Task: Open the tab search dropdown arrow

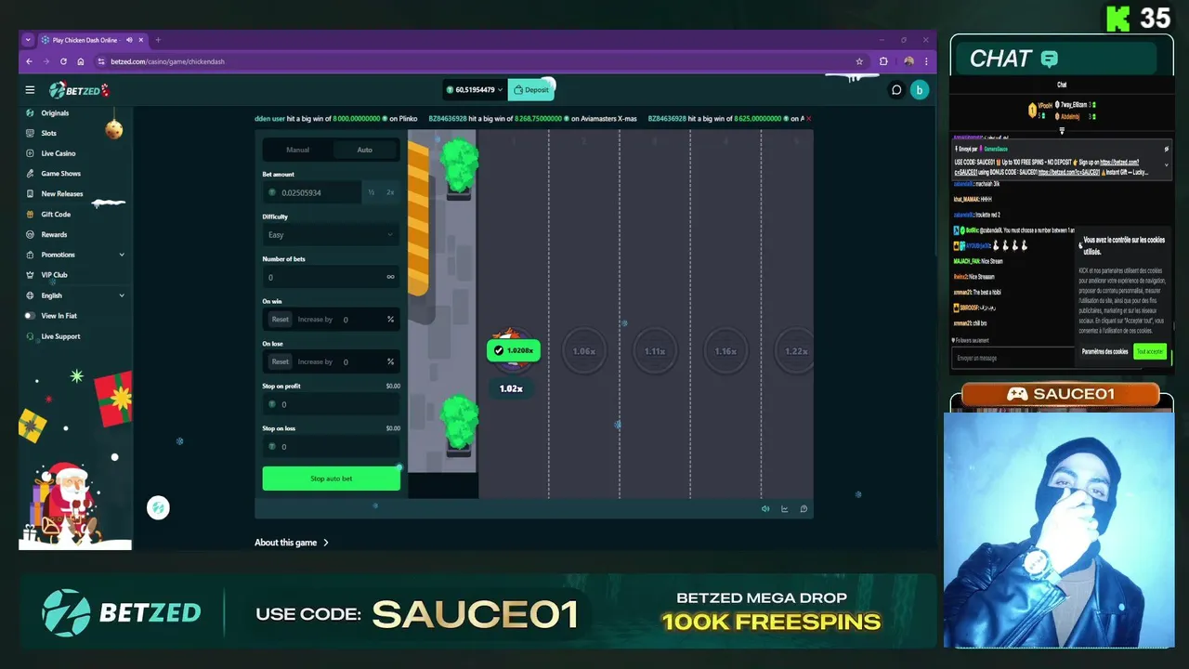Action: [x=28, y=40]
